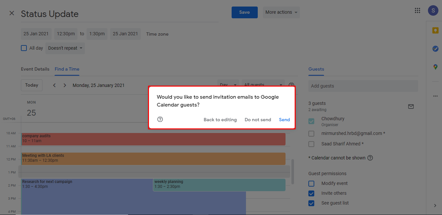
Task: Open Google Tasks in side panel
Action: pyautogui.click(x=435, y=49)
